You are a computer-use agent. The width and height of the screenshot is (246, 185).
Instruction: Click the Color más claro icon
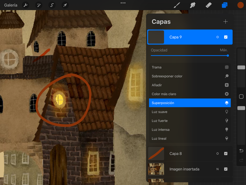(227, 94)
